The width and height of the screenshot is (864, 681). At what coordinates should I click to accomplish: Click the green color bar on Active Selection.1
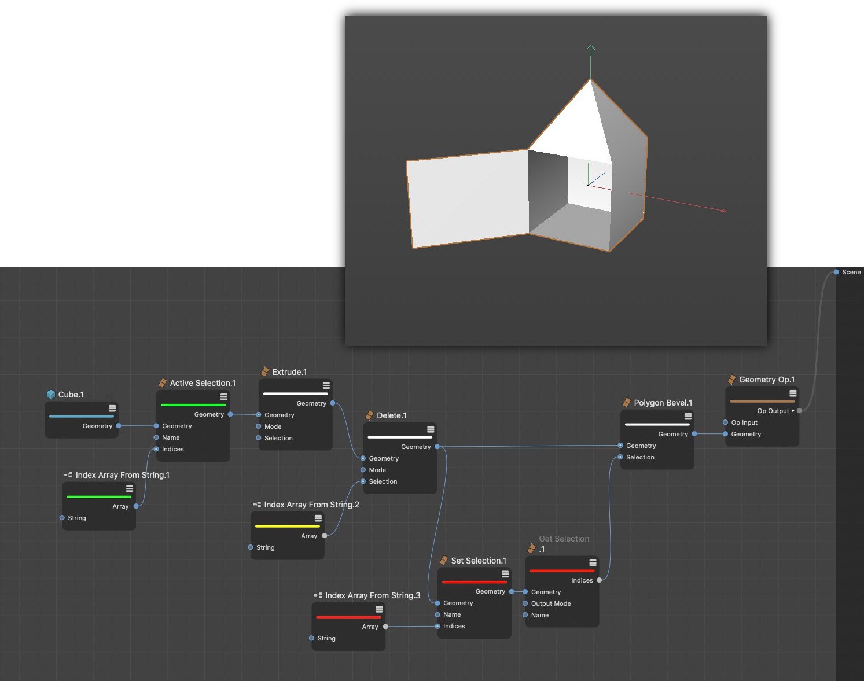coord(193,405)
